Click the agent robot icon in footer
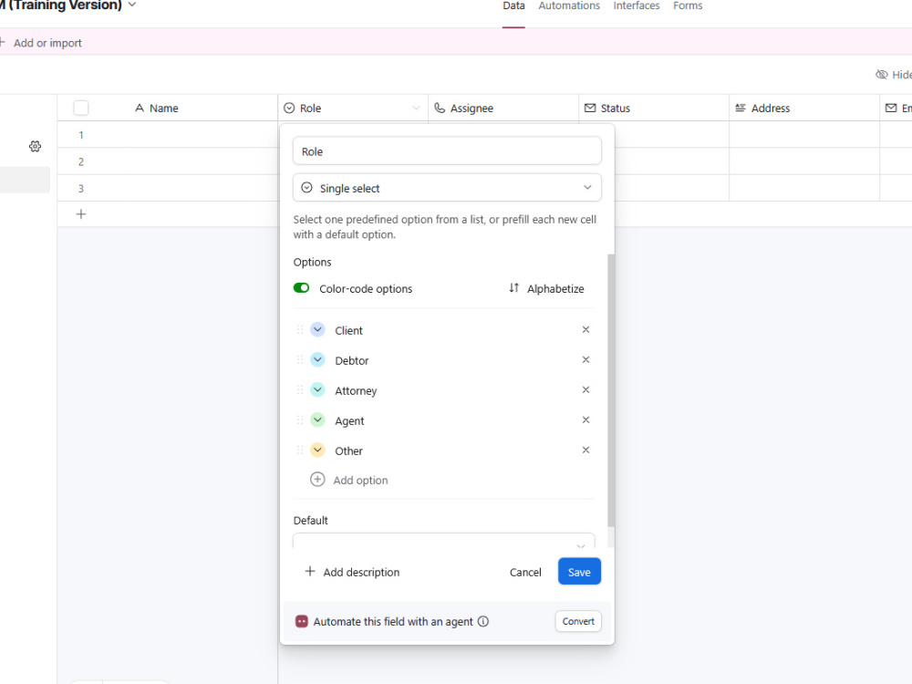The width and height of the screenshot is (912, 684). 301,621
